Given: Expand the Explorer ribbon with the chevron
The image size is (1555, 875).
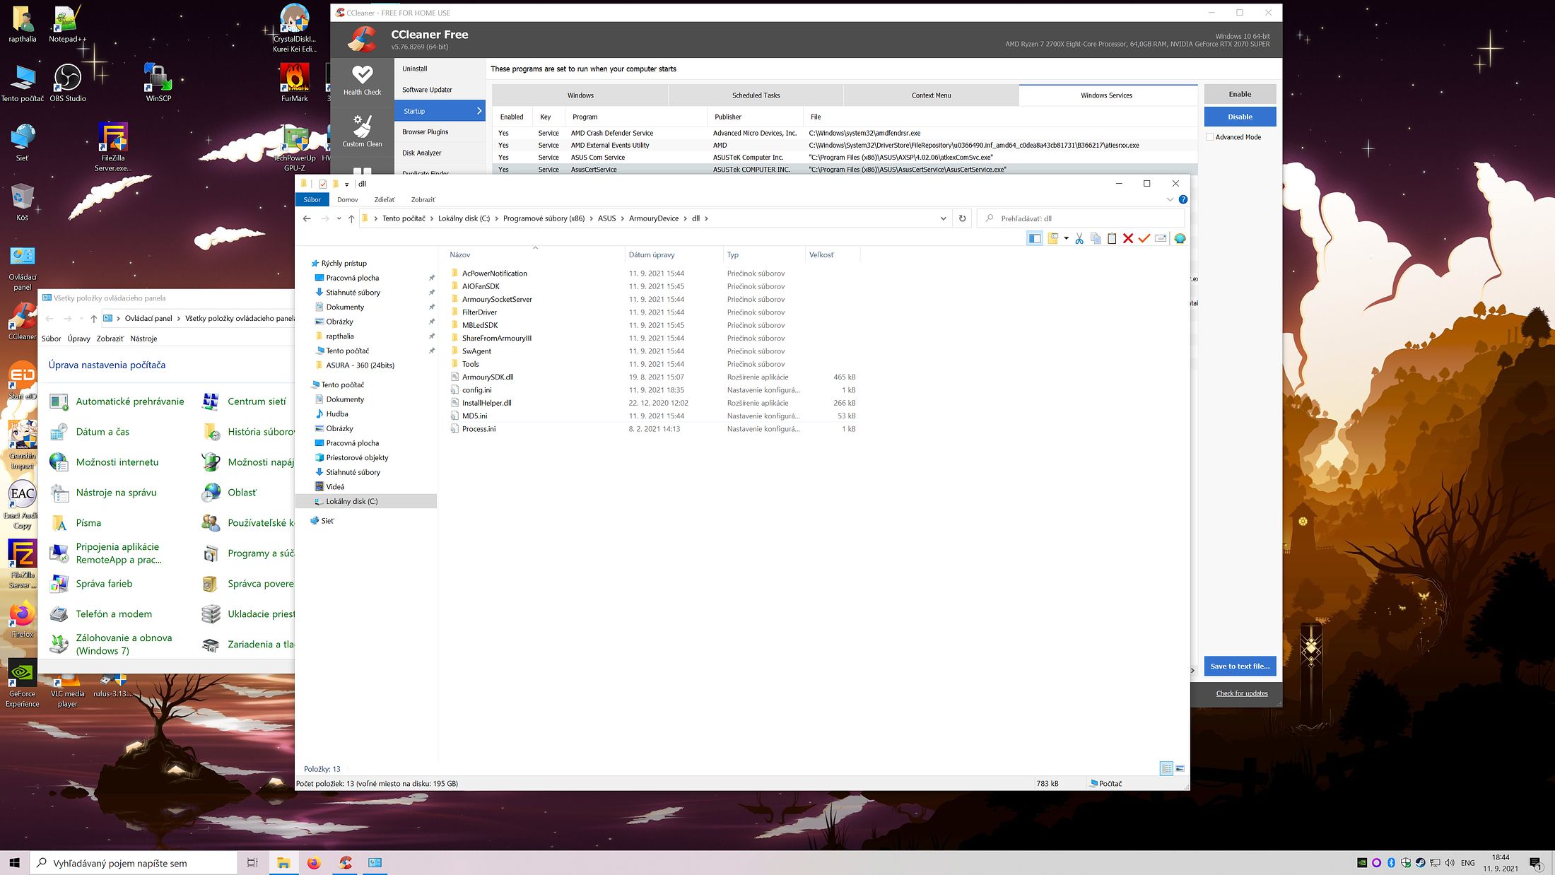Looking at the screenshot, I should [x=1170, y=200].
